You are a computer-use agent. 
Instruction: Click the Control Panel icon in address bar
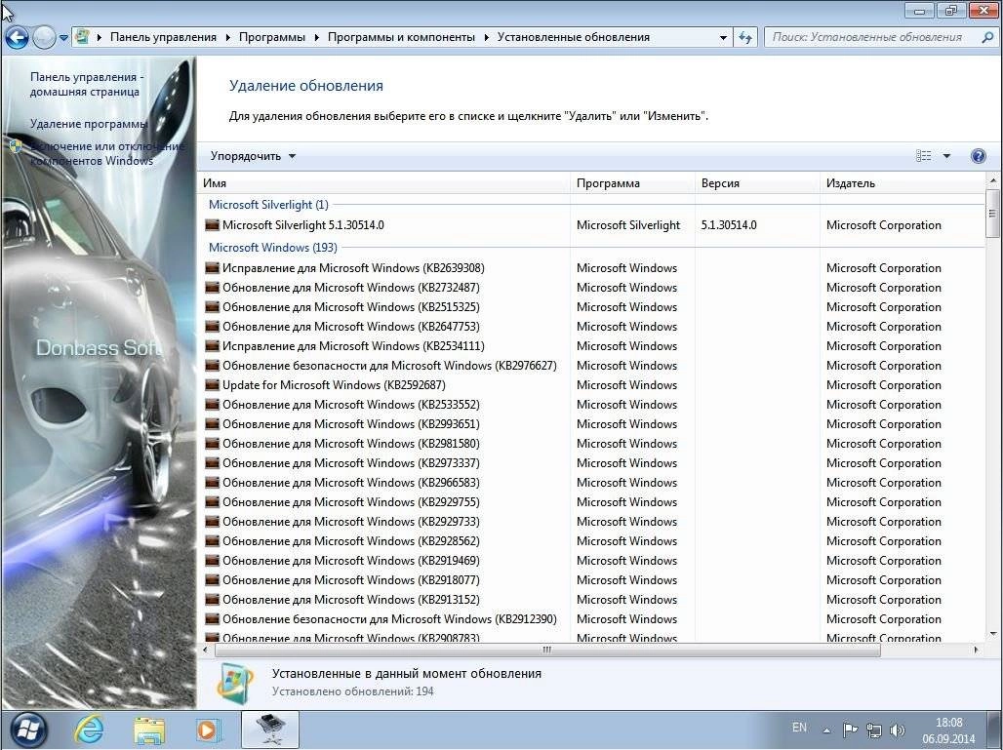(x=82, y=37)
